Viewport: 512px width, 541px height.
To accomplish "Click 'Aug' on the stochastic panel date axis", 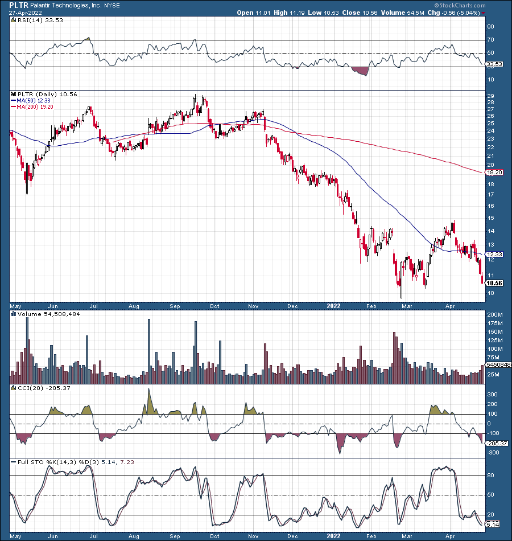I will [134, 536].
